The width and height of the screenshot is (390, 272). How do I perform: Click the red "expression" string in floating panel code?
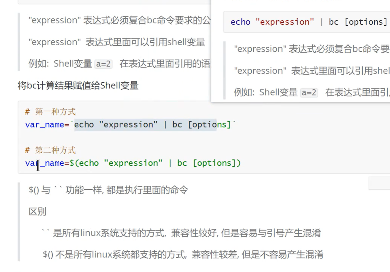[x=285, y=22]
